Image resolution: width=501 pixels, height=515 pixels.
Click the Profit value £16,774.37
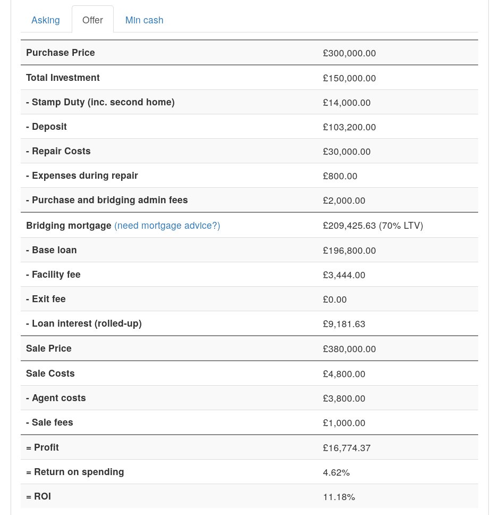point(346,448)
